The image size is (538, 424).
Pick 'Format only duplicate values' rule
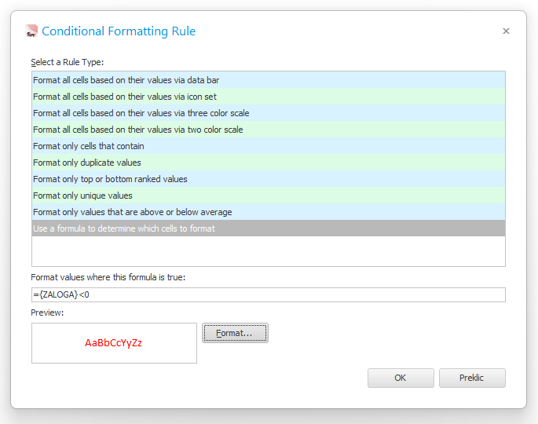87,163
